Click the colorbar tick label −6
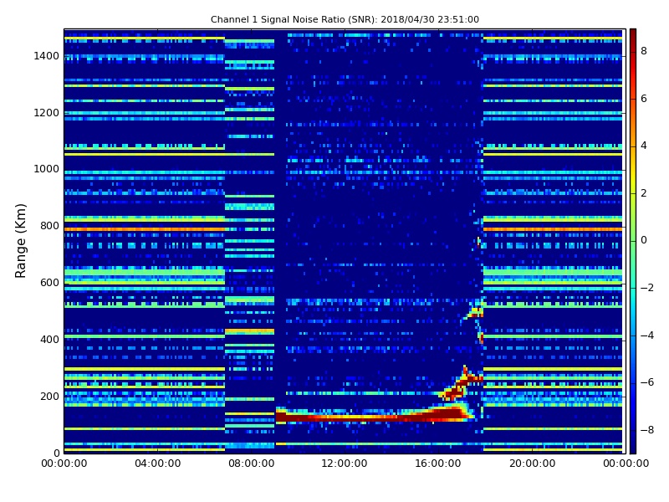 (x=647, y=382)
